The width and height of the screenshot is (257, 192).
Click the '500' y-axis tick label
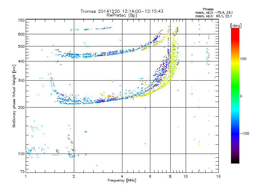pyautogui.click(x=21, y=46)
